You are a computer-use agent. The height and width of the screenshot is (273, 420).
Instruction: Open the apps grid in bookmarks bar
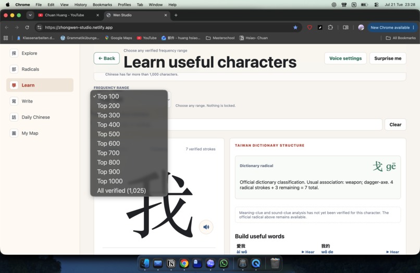pyautogui.click(x=6, y=38)
